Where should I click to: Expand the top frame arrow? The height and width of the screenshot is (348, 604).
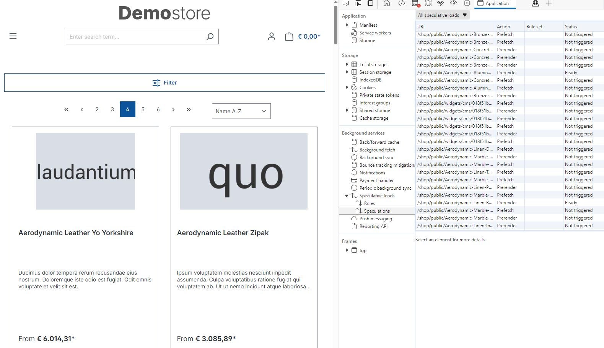point(347,250)
